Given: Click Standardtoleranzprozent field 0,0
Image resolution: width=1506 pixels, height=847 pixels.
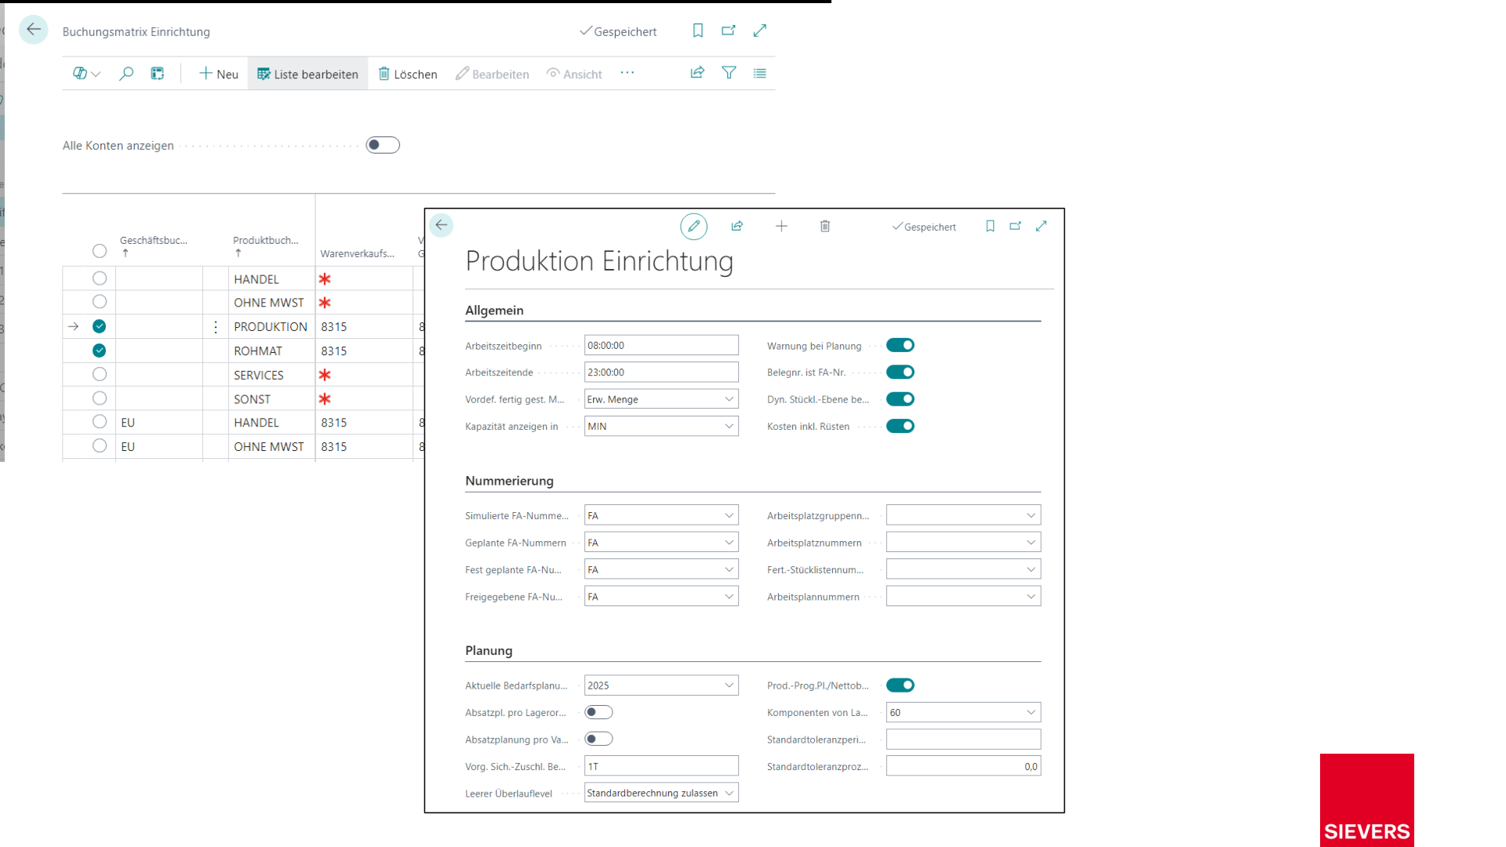Looking at the screenshot, I should pos(963,766).
